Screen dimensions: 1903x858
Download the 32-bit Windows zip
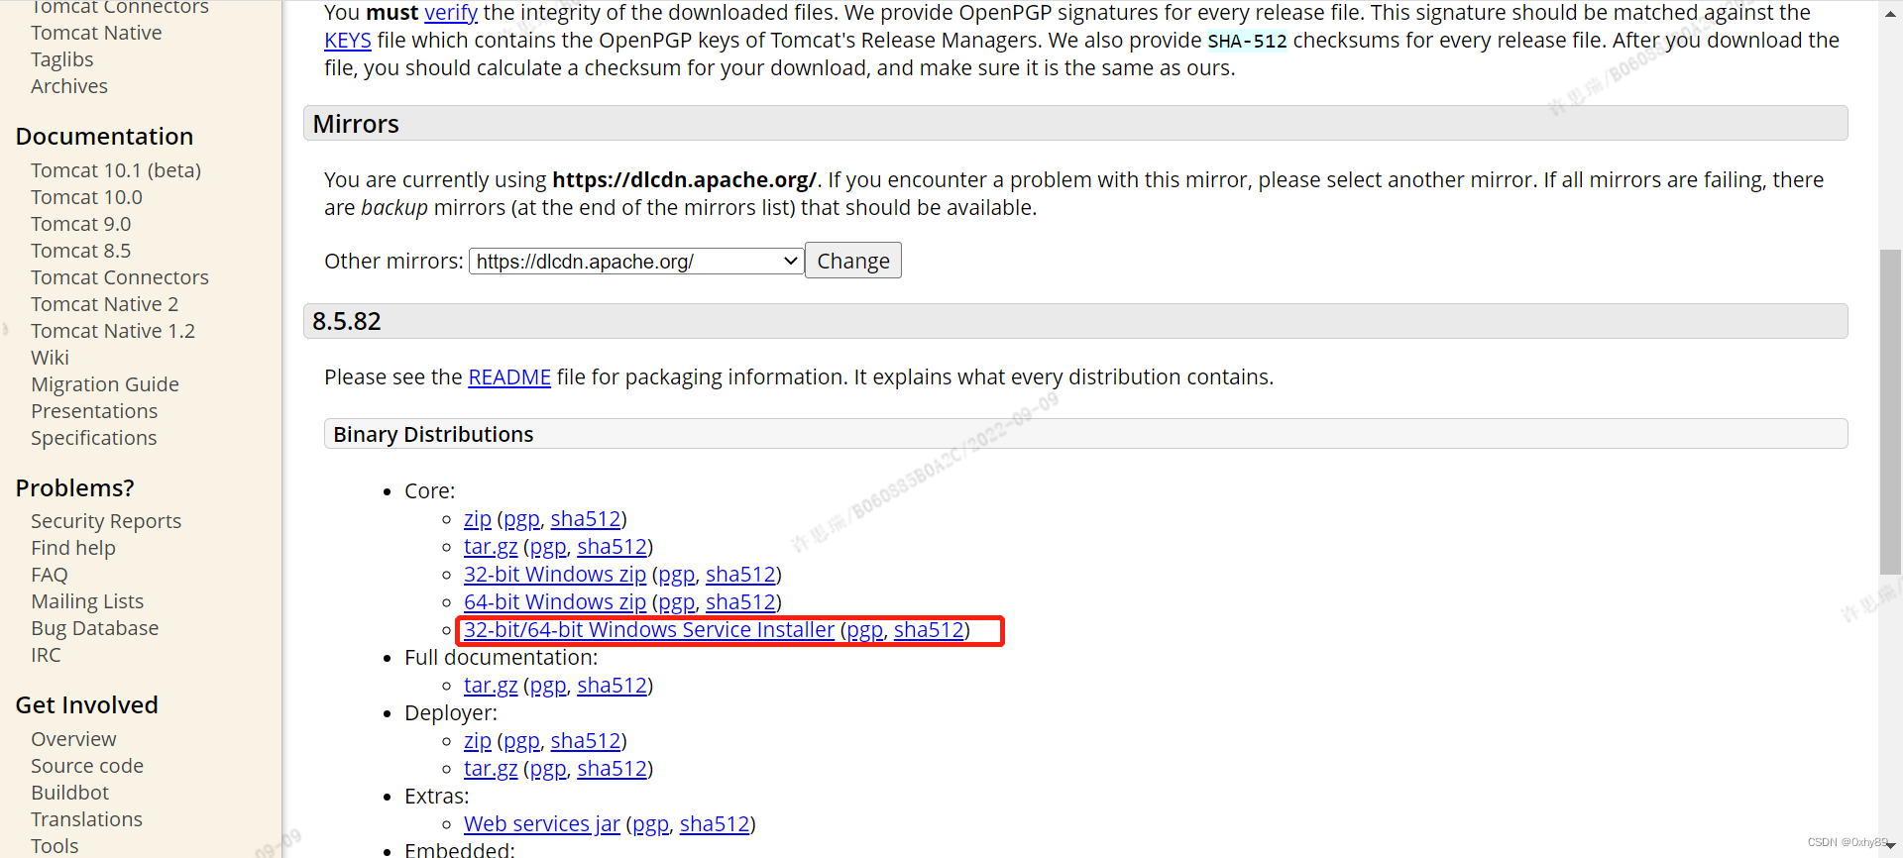click(555, 575)
